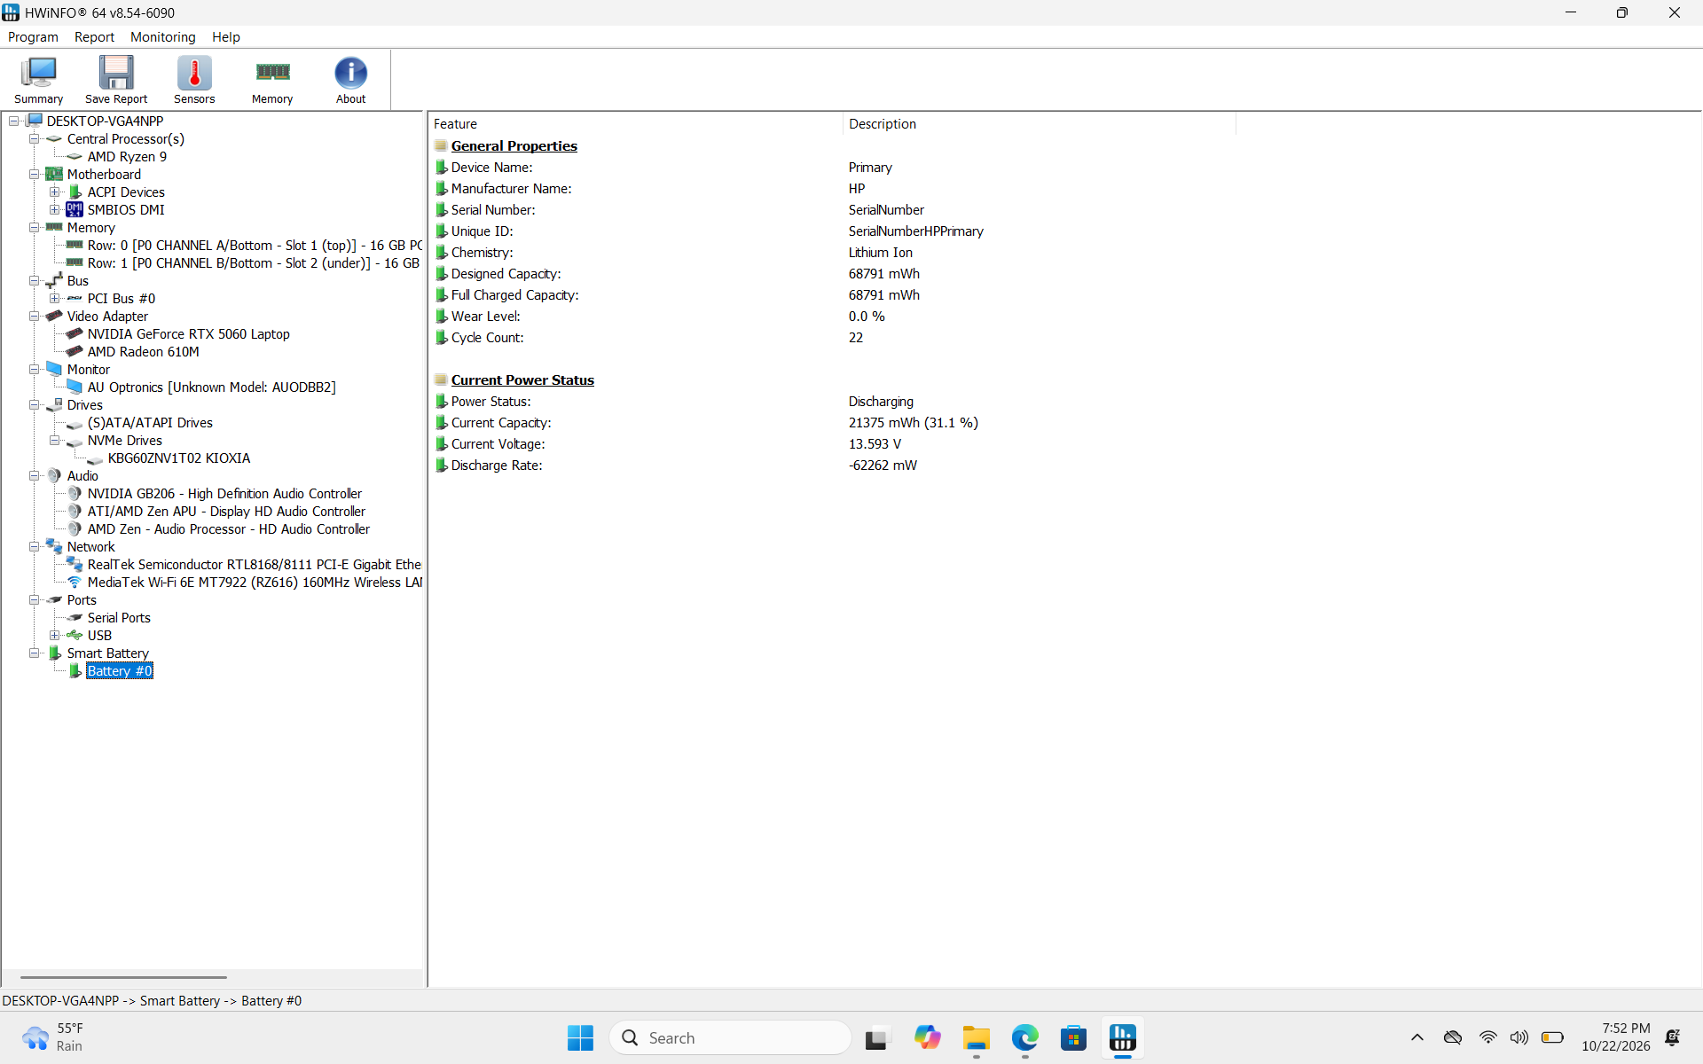Open the Summary toolbar icon
Screen dimensions: 1703x1064
39,80
